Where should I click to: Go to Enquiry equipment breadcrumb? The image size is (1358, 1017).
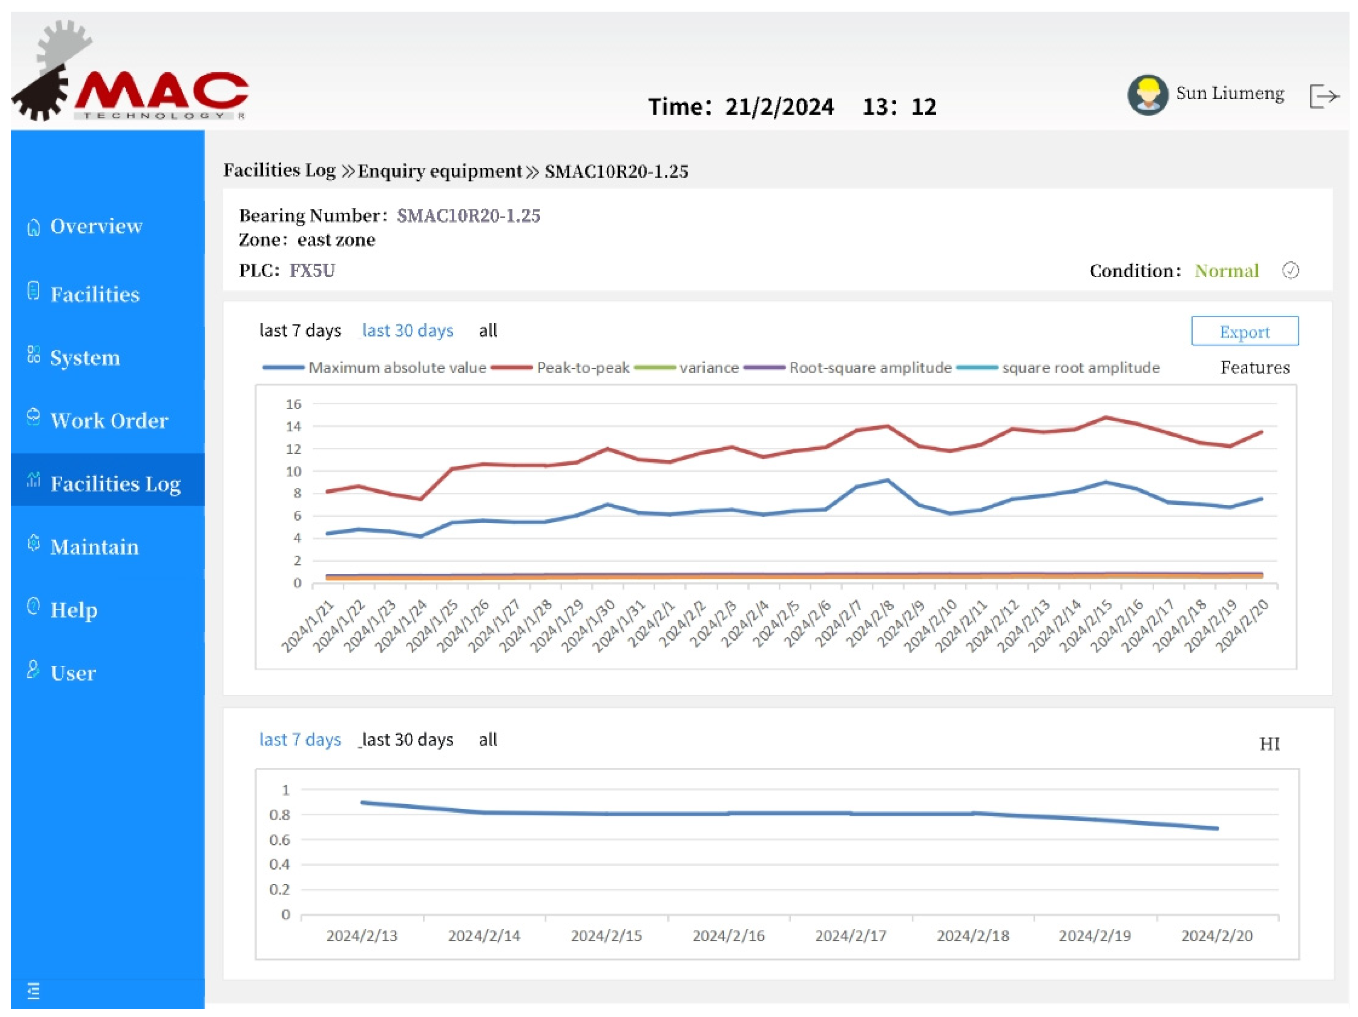[x=439, y=171]
